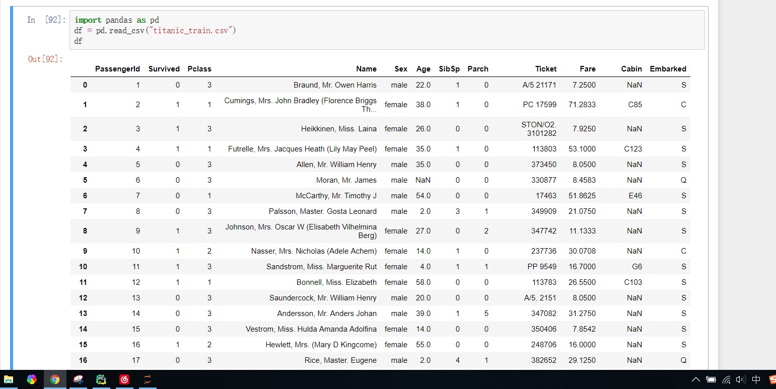
Task: Select name "Nasser, Mrs. Nicholas (Adele Achem)"
Action: [314, 251]
